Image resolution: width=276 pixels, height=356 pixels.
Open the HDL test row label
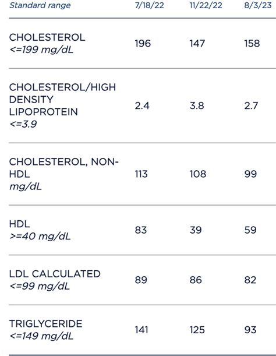tap(20, 224)
